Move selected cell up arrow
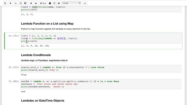Viewport: 187px width, 105px height. [31, 3]
